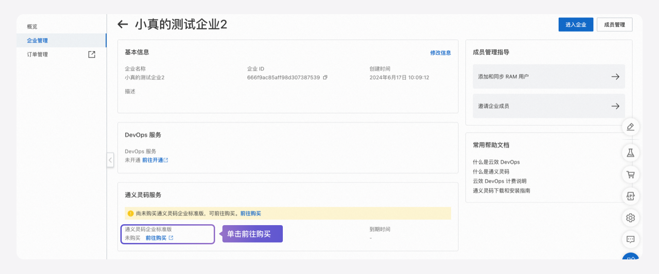Screen dimensions: 659x274
Task: Click the 基本信息 heading
Action: click(x=137, y=53)
